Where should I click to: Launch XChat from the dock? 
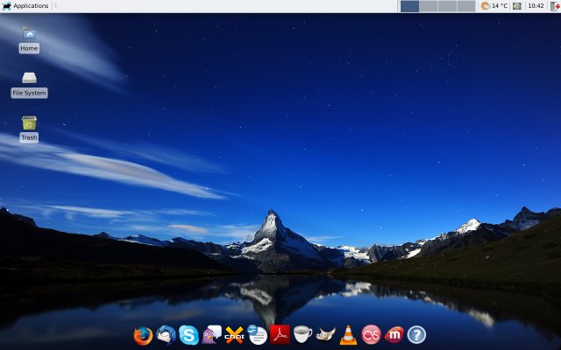[234, 335]
